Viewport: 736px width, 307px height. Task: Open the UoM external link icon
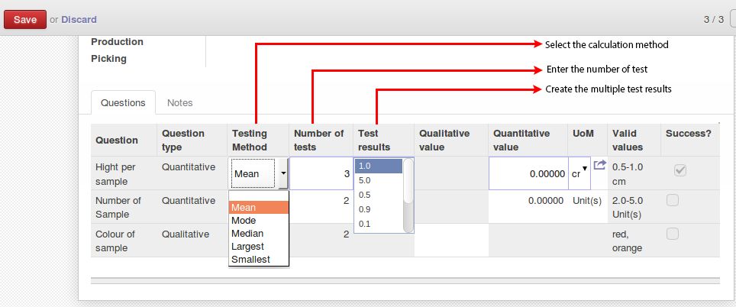pyautogui.click(x=600, y=165)
